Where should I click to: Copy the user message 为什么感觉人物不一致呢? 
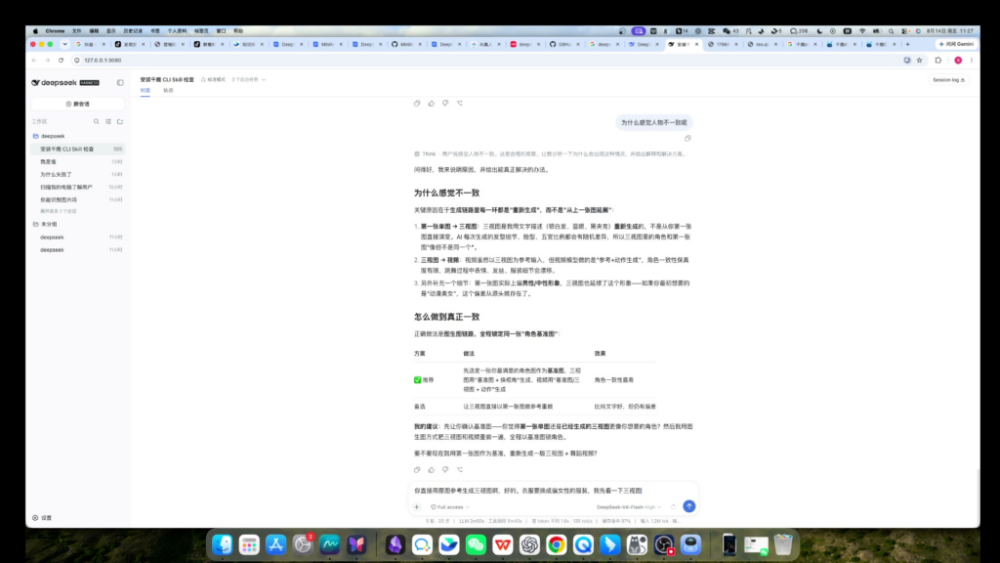click(x=687, y=138)
